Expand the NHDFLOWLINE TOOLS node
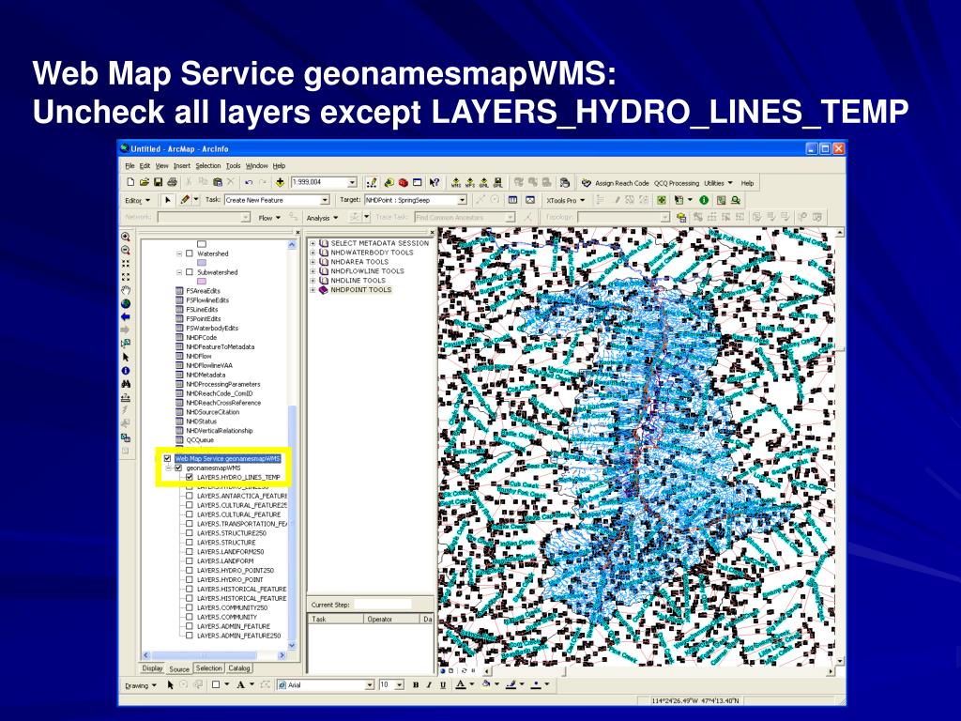Image resolution: width=961 pixels, height=721 pixels. (x=313, y=271)
